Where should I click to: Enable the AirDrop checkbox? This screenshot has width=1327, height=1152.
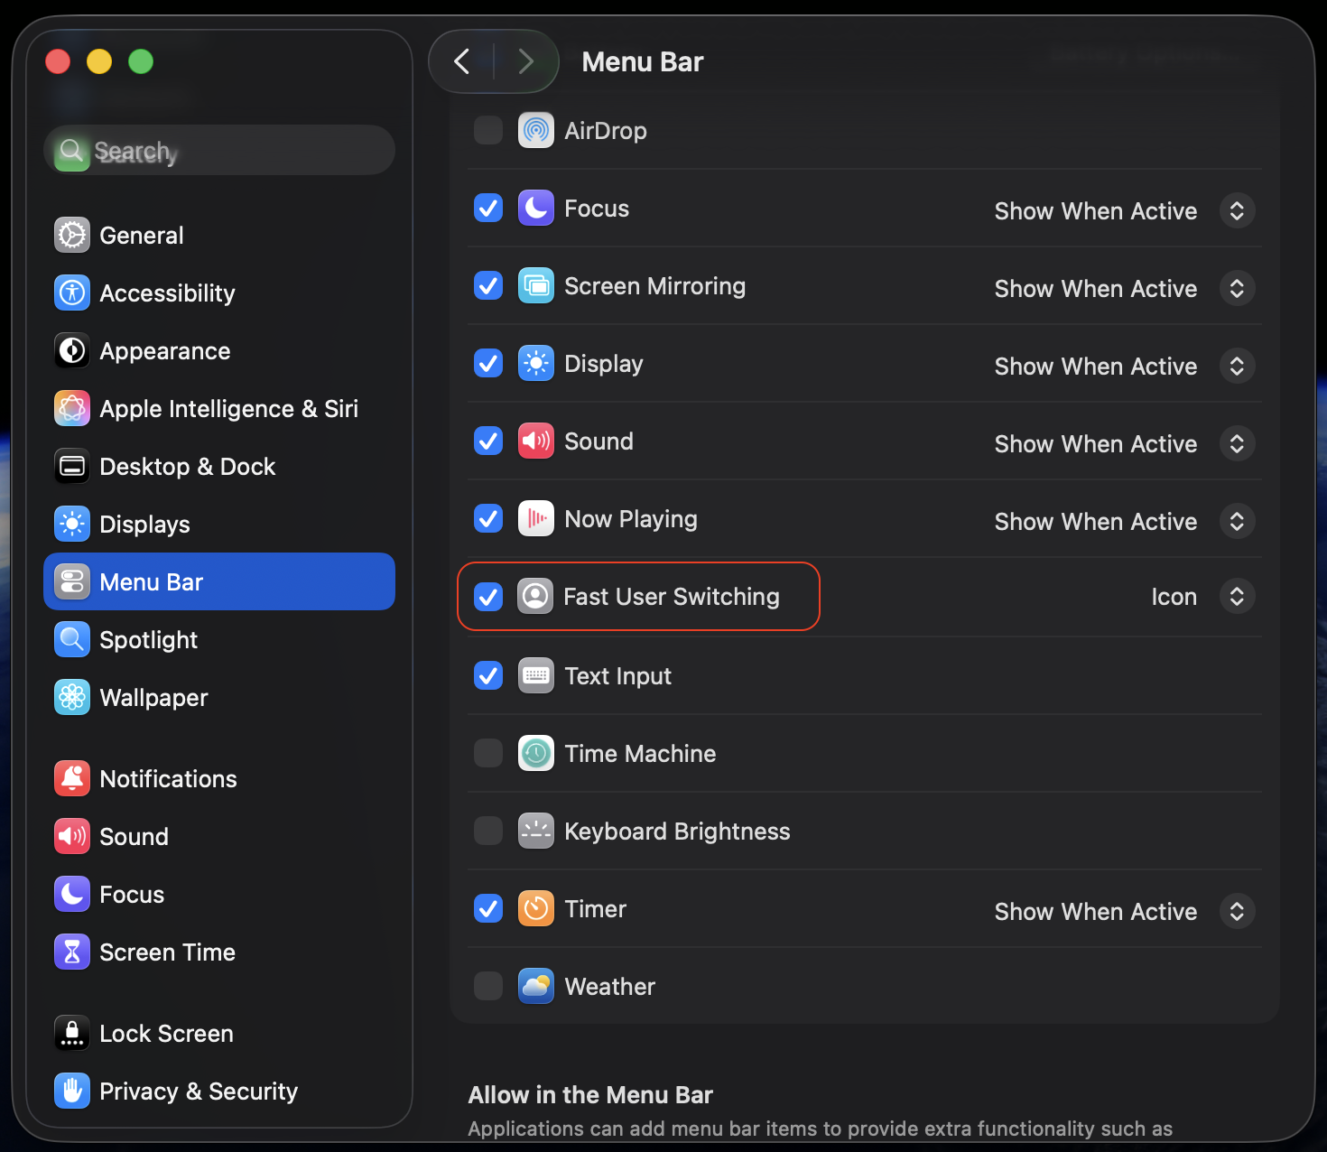(x=488, y=131)
